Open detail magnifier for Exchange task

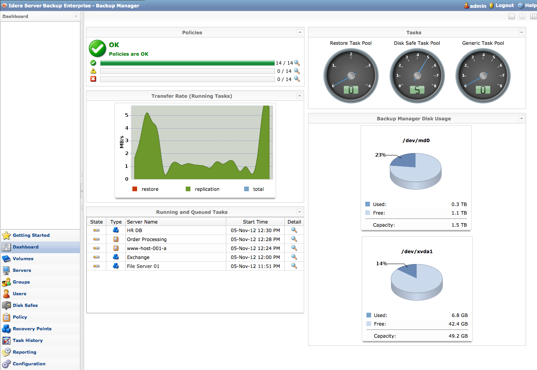click(294, 257)
